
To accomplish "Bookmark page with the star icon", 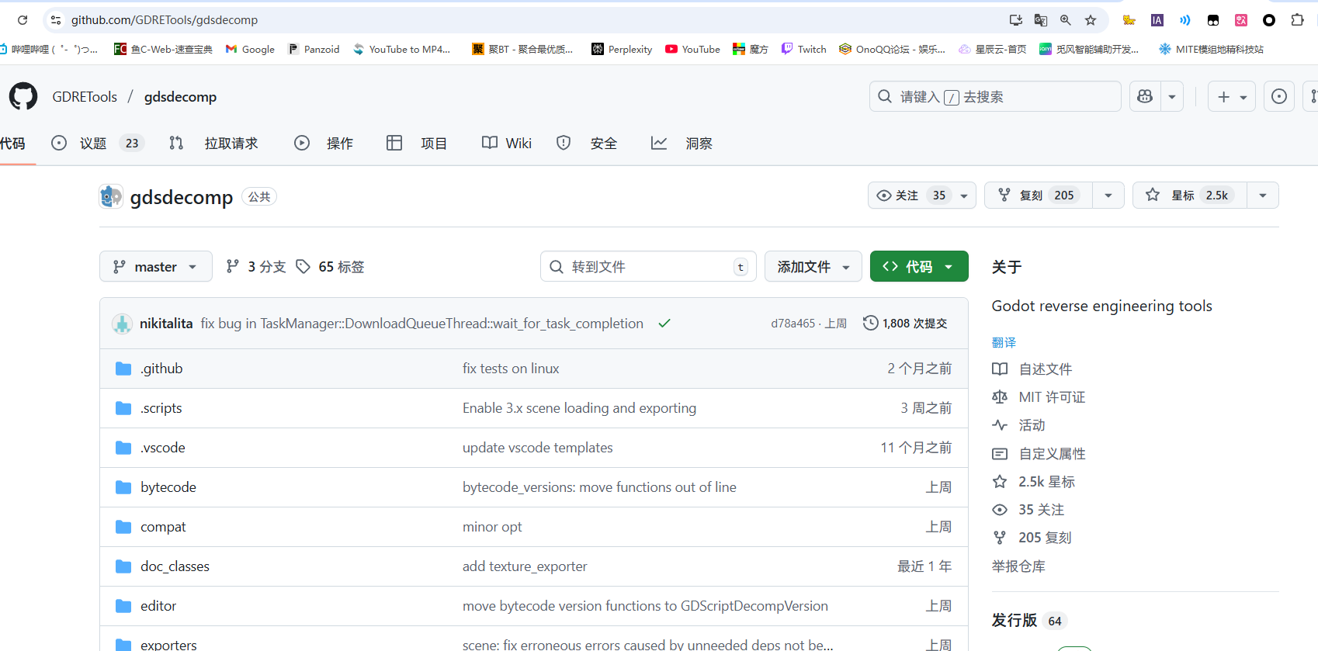I will pyautogui.click(x=1091, y=20).
